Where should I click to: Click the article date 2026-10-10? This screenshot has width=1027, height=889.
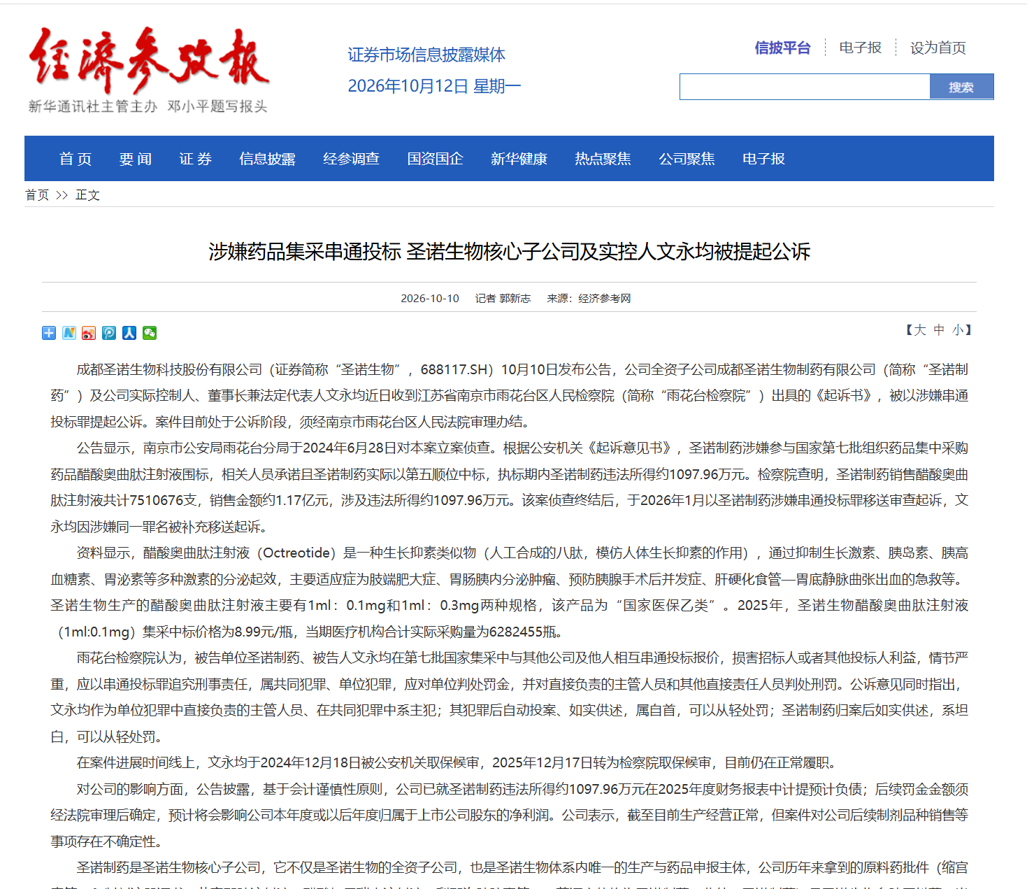[430, 299]
